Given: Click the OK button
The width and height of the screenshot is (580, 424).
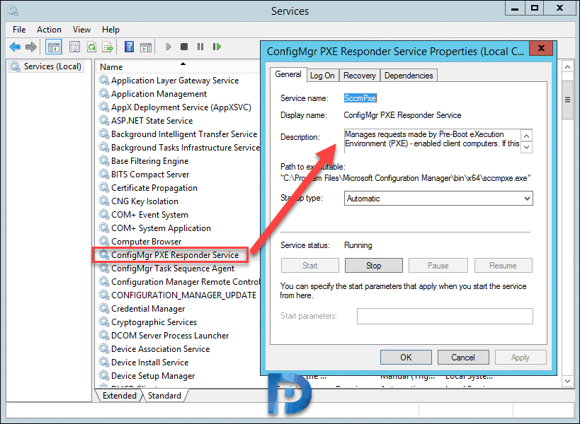Looking at the screenshot, I should click(406, 357).
